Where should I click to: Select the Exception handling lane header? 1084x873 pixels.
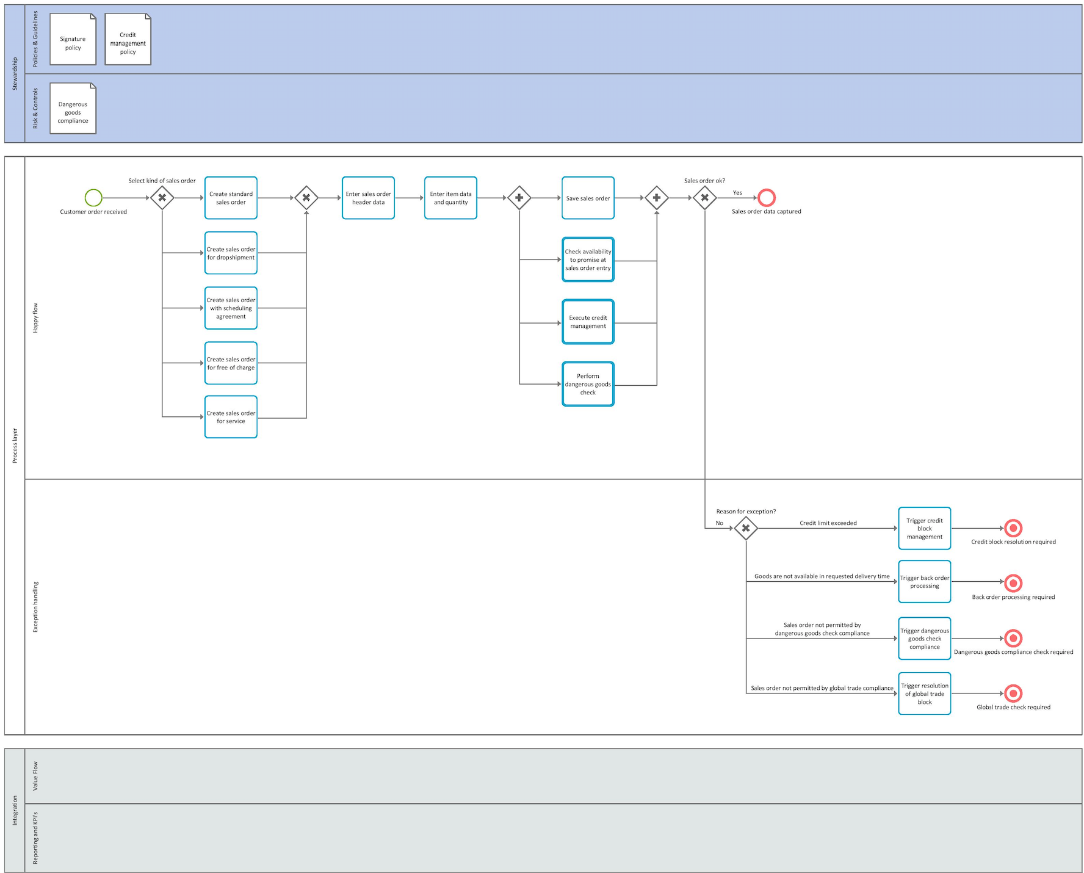[35, 607]
